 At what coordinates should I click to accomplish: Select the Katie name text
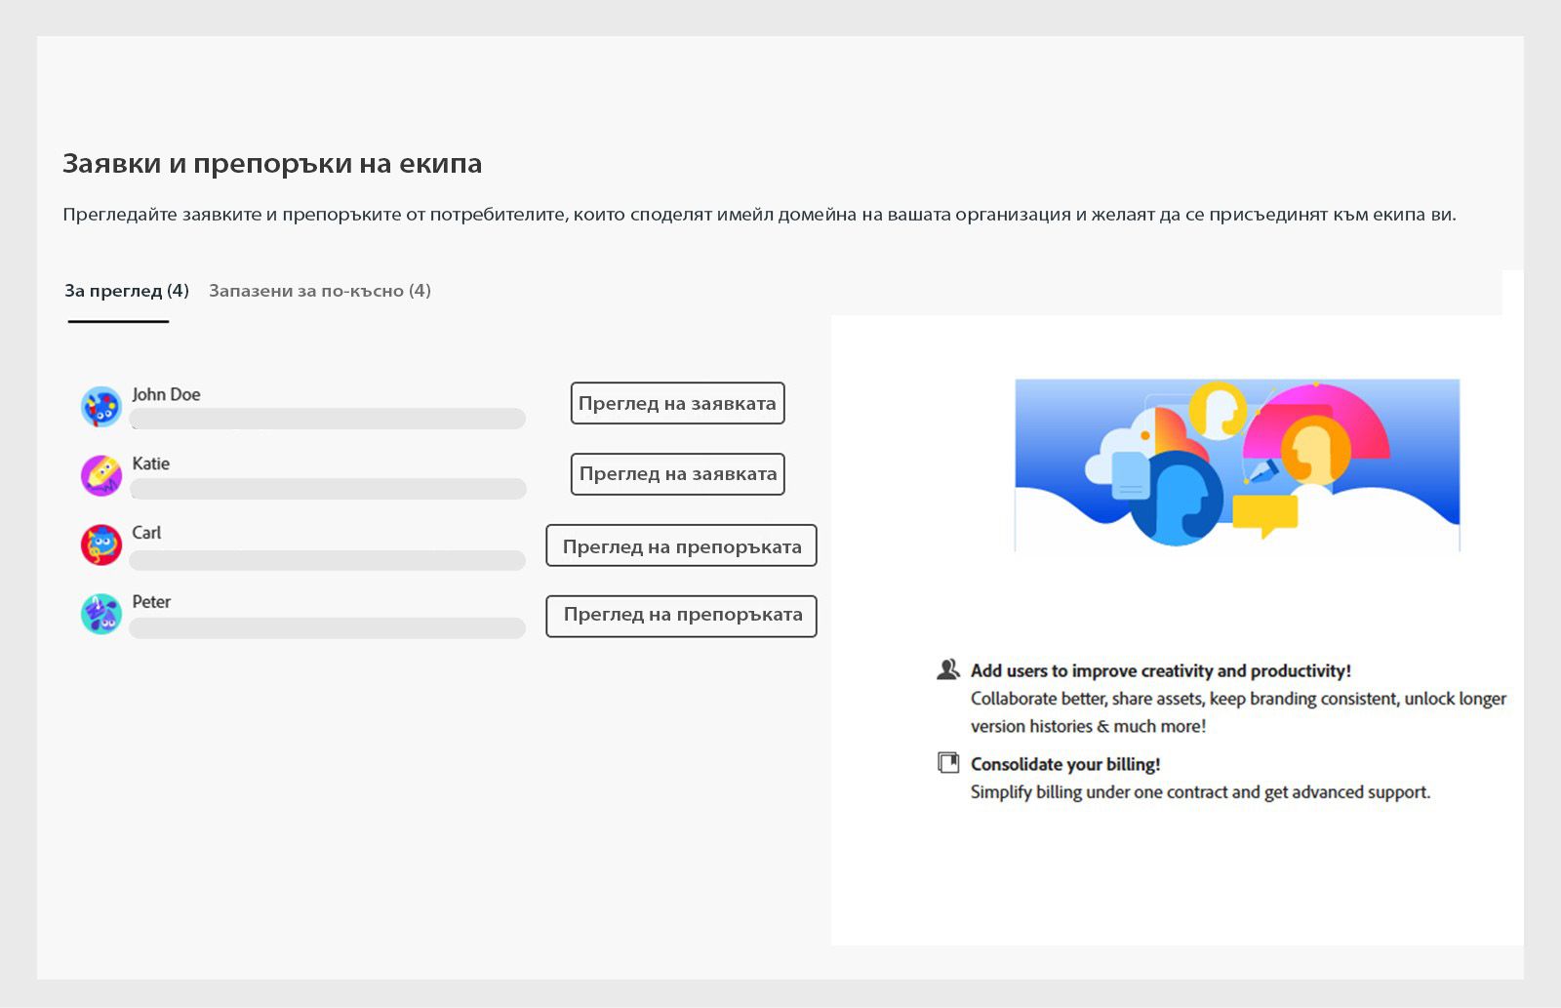pyautogui.click(x=151, y=464)
